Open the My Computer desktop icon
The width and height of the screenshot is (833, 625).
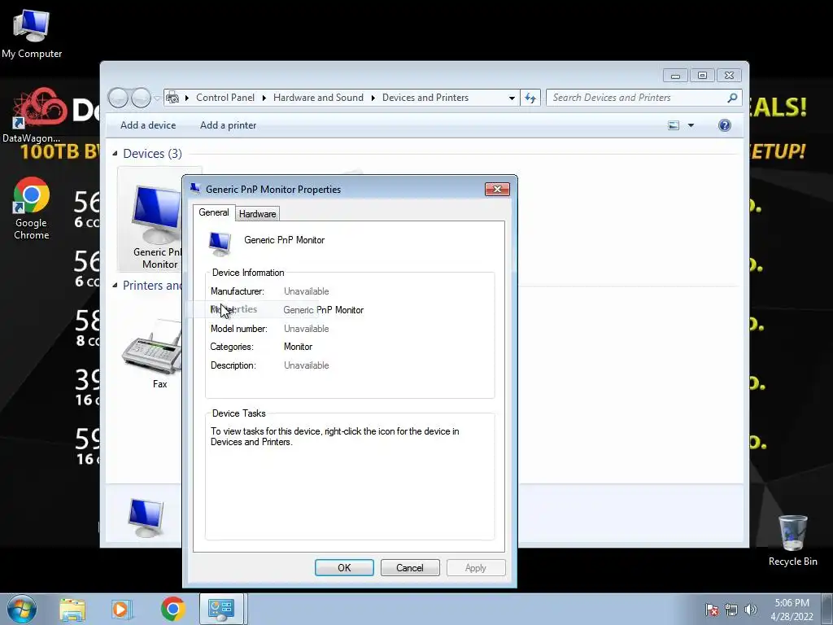tap(32, 33)
